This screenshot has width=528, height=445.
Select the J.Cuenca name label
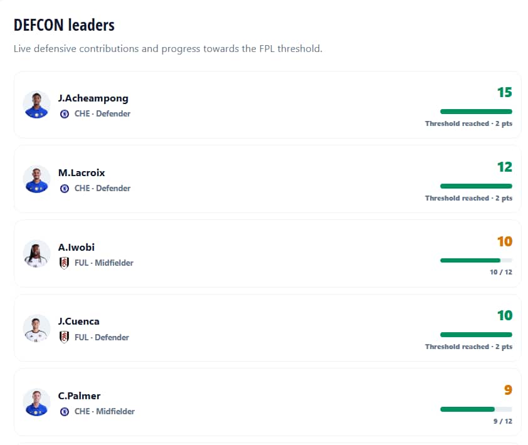[x=79, y=322]
